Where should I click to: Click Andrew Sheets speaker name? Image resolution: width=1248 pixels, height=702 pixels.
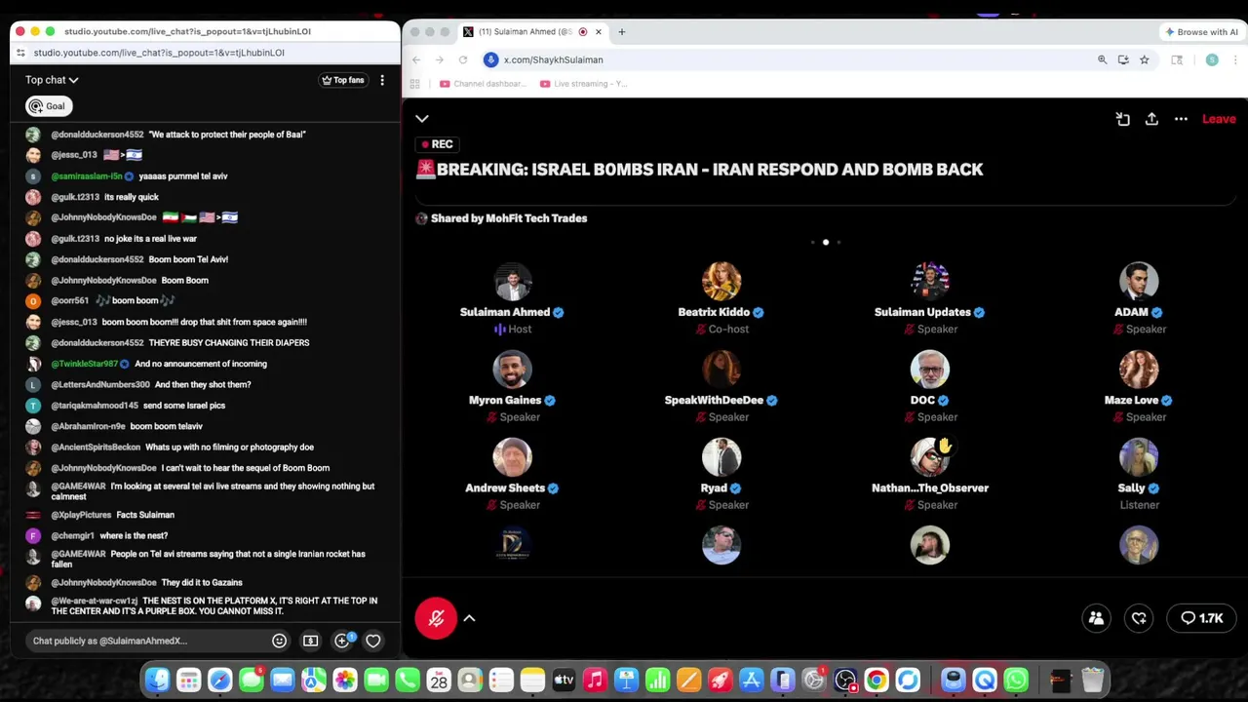[x=505, y=487]
